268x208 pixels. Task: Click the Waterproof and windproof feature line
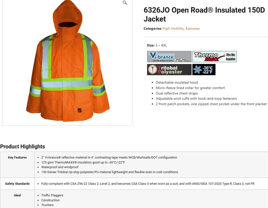60,167
